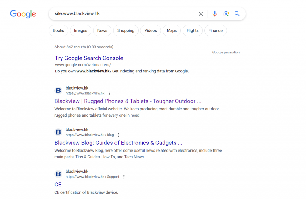
Task: Open the Try Google Search Console link
Action: pyautogui.click(x=89, y=58)
